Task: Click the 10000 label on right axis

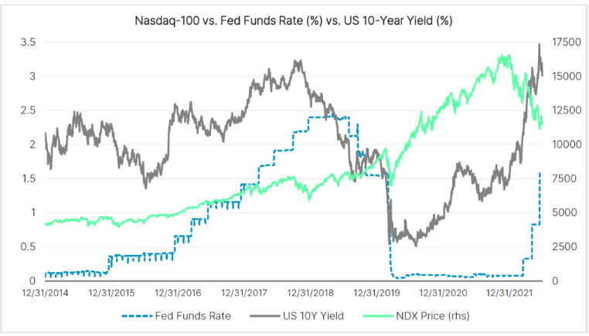Action: click(565, 144)
